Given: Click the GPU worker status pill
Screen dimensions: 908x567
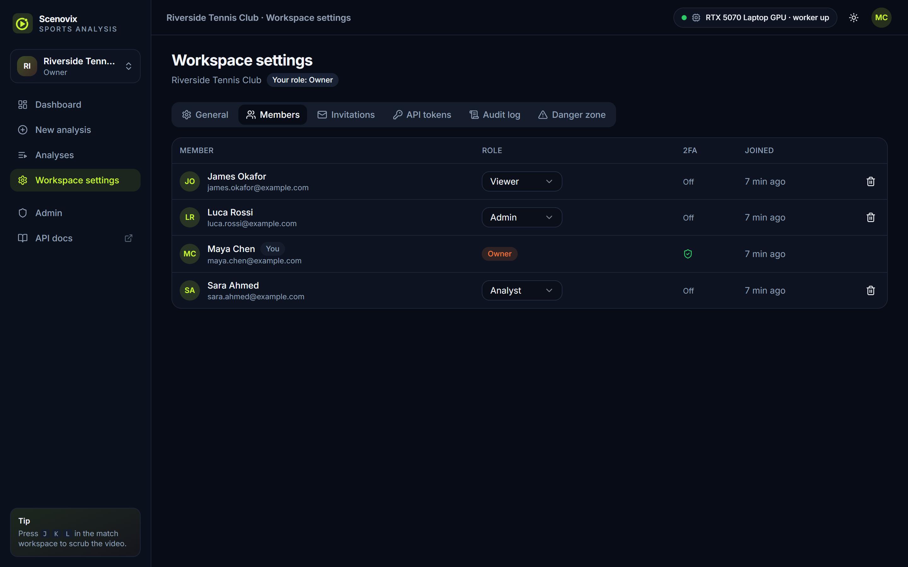Looking at the screenshot, I should [755, 18].
